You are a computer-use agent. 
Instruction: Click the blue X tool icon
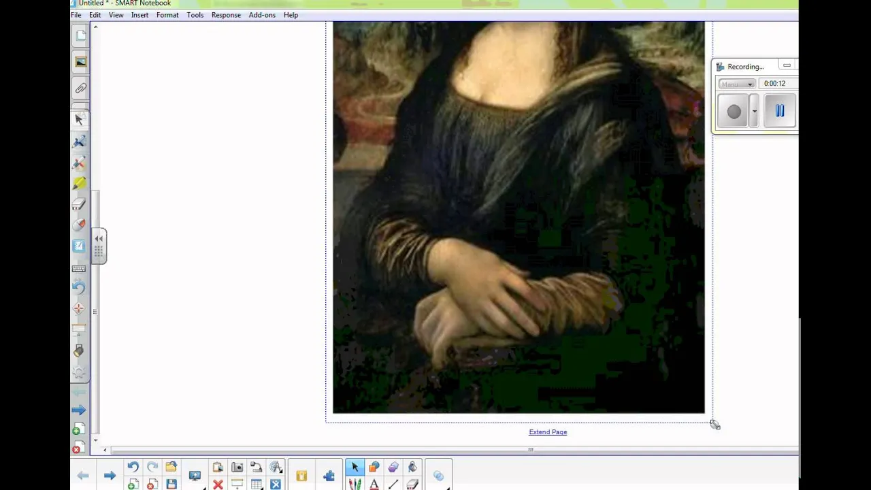tap(276, 485)
